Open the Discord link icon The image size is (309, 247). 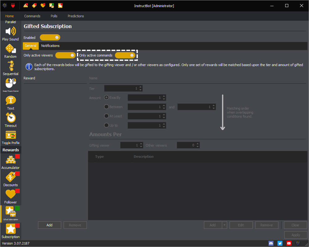pos(271,243)
